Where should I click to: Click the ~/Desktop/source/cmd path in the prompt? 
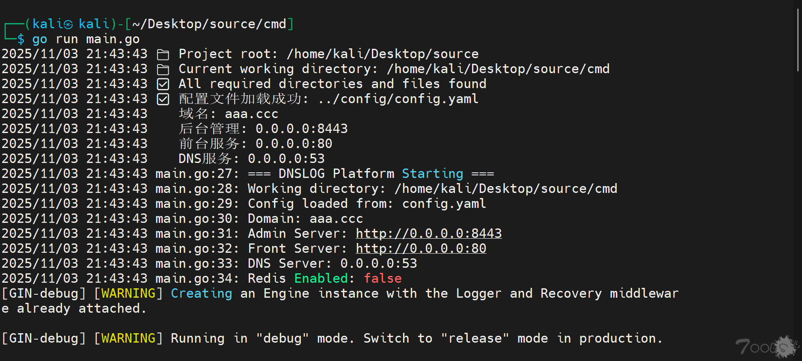tap(209, 24)
